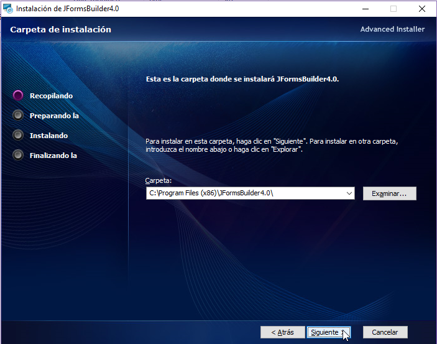Go back with the Atrás button
Image resolution: width=437 pixels, height=344 pixels.
click(283, 332)
